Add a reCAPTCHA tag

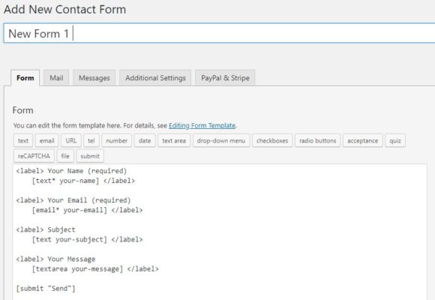[34, 156]
